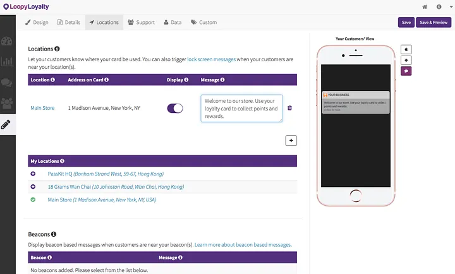Open the account dropdown caret at top right

coord(451,7)
